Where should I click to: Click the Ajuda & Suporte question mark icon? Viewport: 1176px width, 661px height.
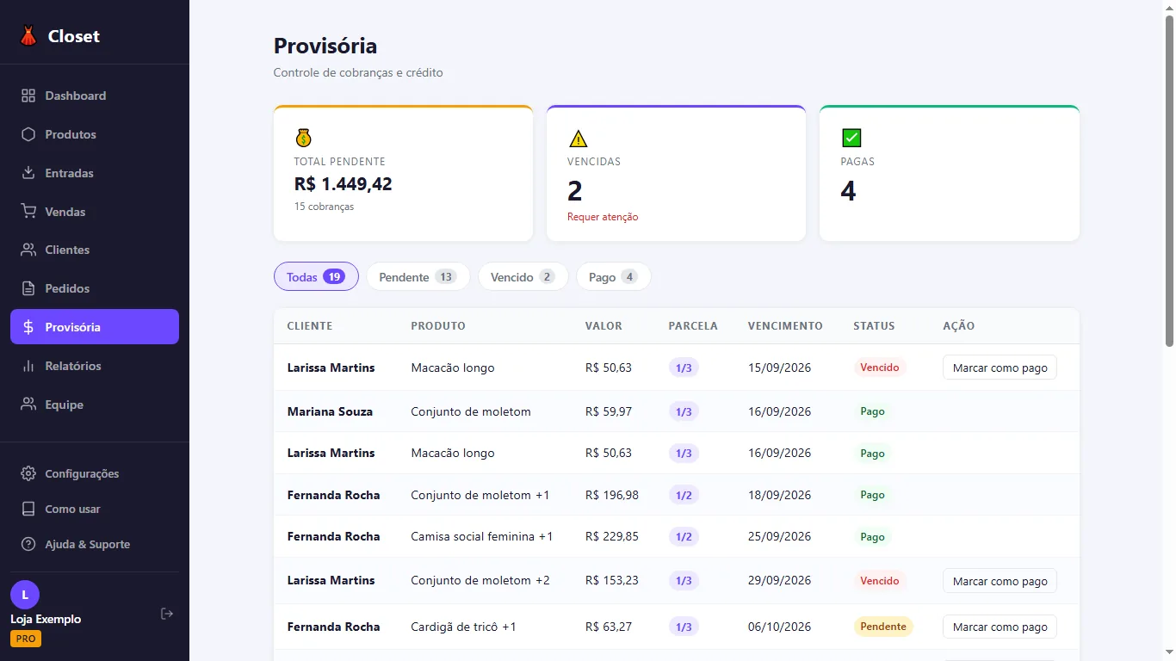click(x=28, y=544)
